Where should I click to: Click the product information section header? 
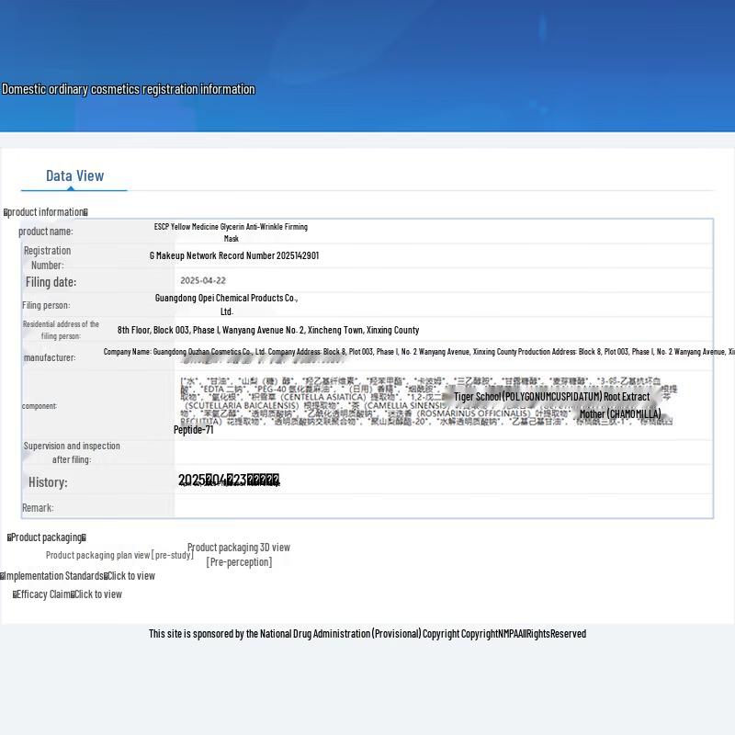(x=46, y=212)
